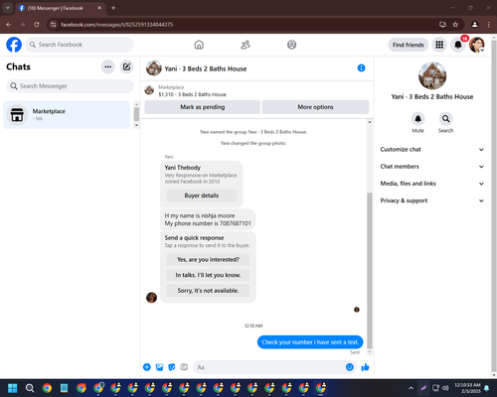
Task: Click Mark as pending button
Action: click(x=202, y=107)
